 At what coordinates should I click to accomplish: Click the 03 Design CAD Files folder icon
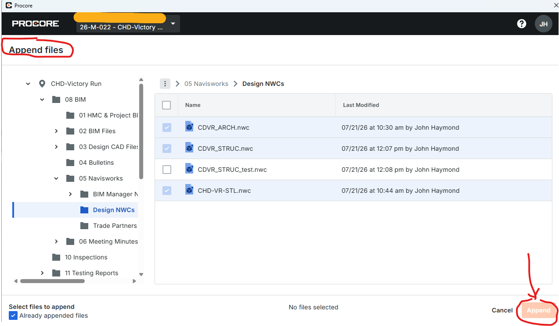coord(70,147)
